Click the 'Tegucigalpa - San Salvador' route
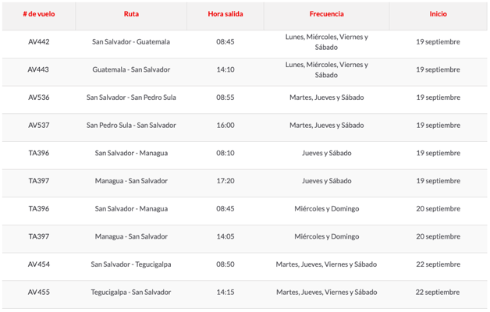Screen dimensions: 490x312 point(131,292)
